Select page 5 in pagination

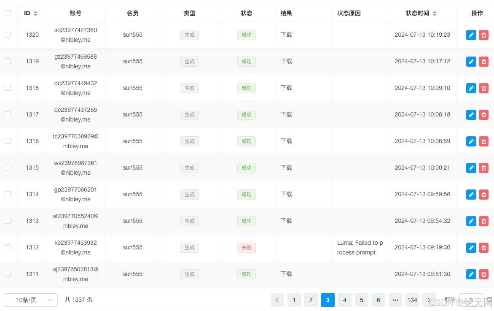[x=361, y=300]
